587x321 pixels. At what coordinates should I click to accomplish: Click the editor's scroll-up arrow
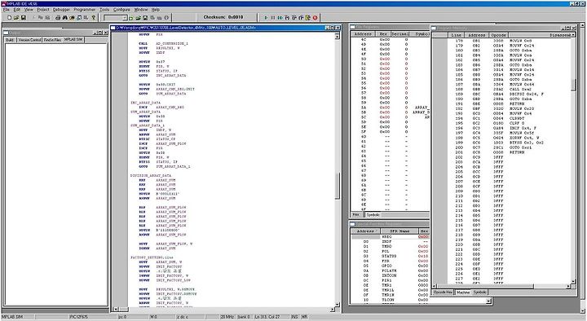pyautogui.click(x=337, y=37)
